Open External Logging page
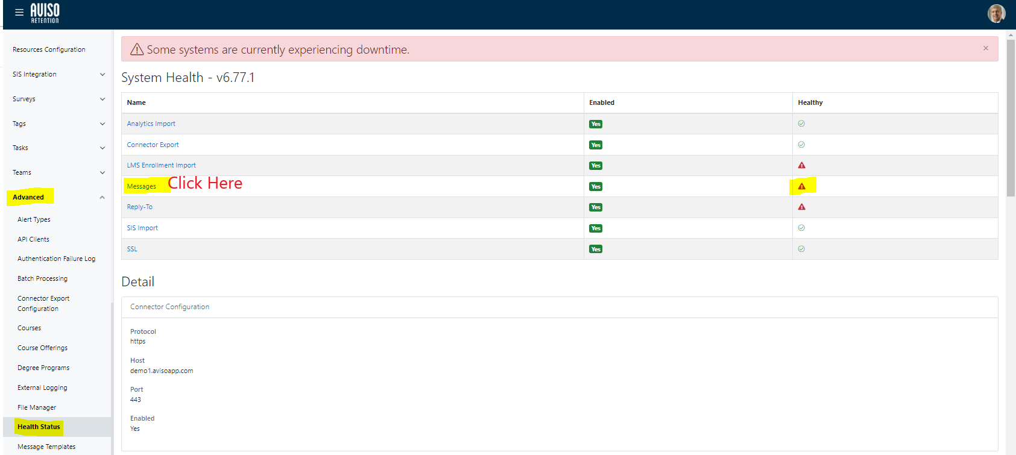Image resolution: width=1016 pixels, height=455 pixels. (x=42, y=388)
